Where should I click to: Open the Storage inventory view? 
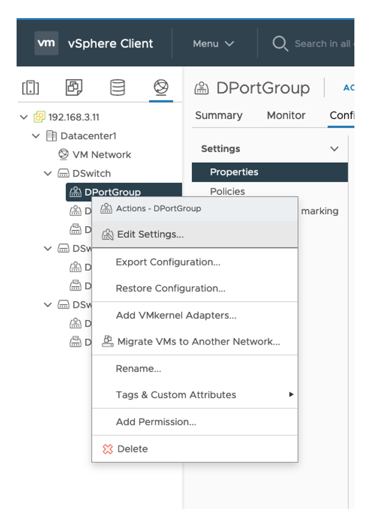[x=118, y=87]
